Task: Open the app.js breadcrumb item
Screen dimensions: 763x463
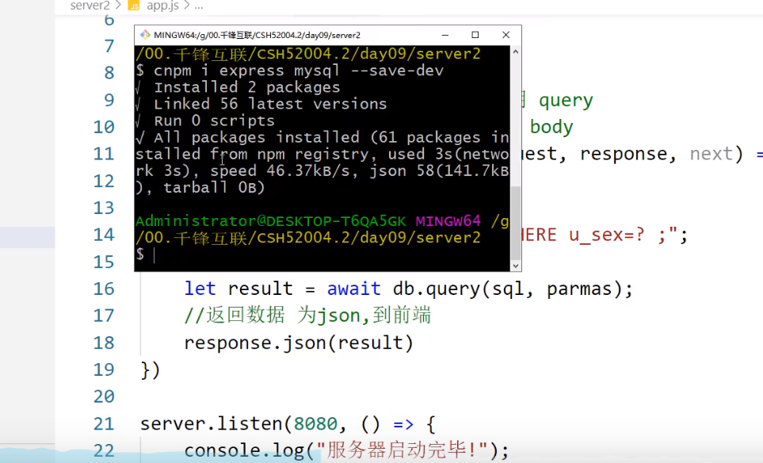Action: (x=162, y=6)
